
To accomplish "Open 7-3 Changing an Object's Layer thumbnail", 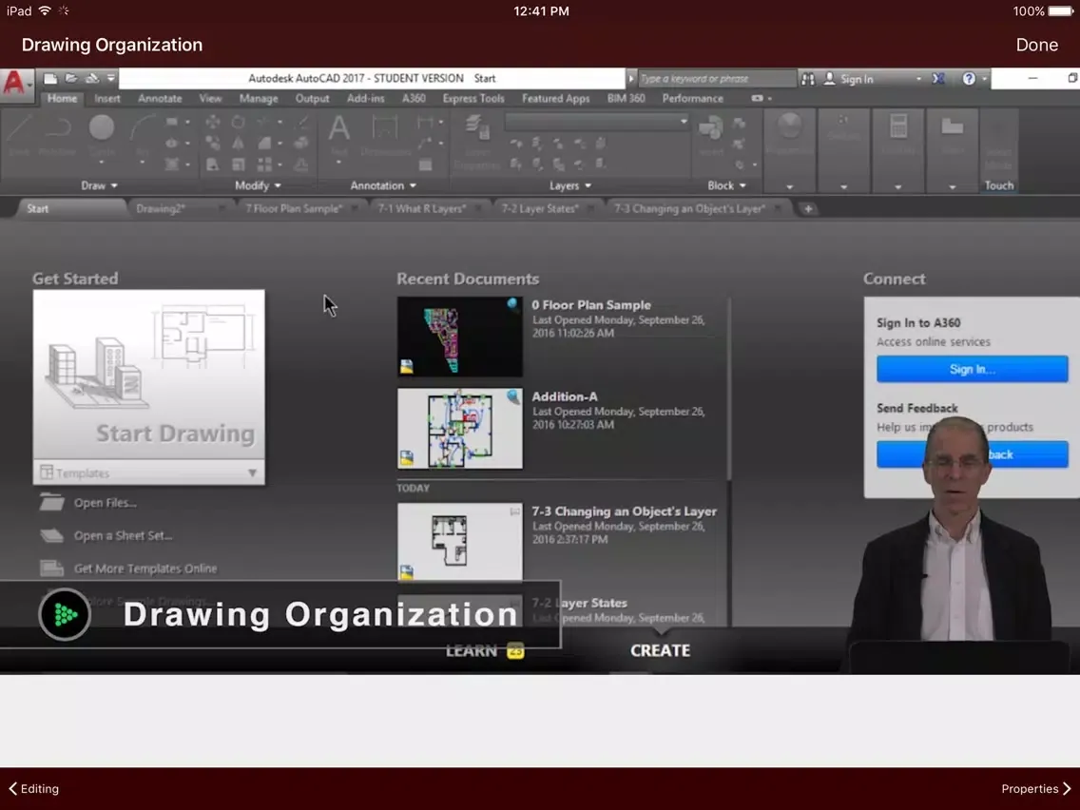I will pyautogui.click(x=459, y=542).
